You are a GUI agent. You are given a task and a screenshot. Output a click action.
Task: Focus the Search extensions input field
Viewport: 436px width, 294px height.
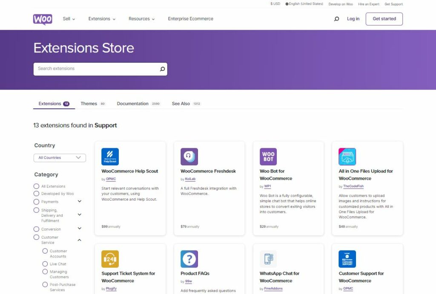point(100,69)
